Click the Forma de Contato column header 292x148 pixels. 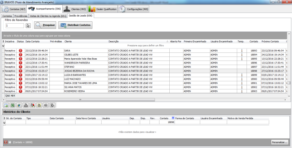tap(187, 118)
